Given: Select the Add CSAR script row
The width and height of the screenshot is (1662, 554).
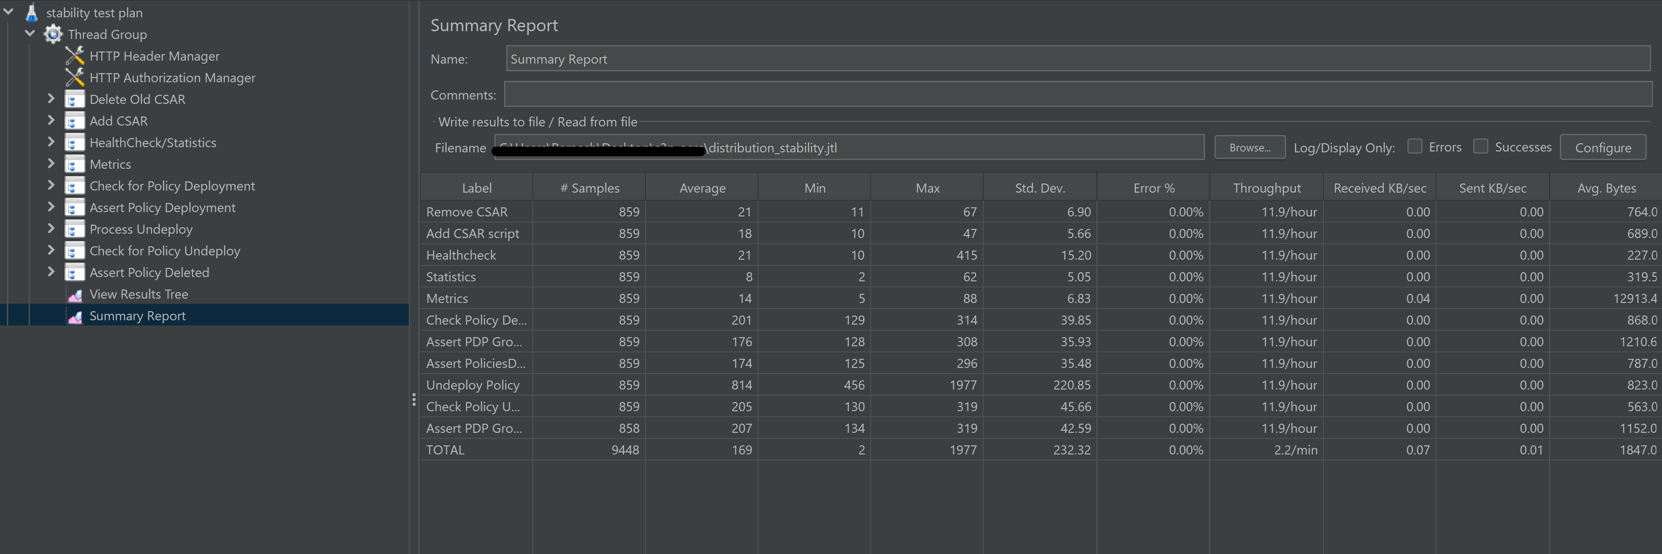Looking at the screenshot, I should [1041, 233].
